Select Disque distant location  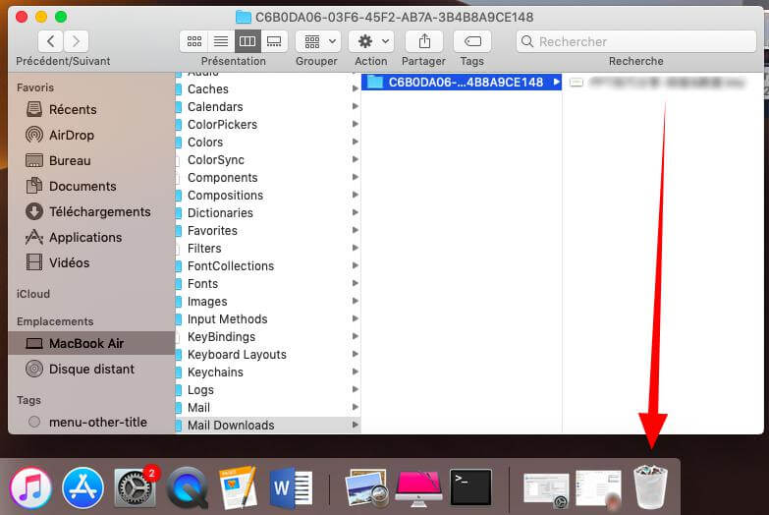coord(91,369)
